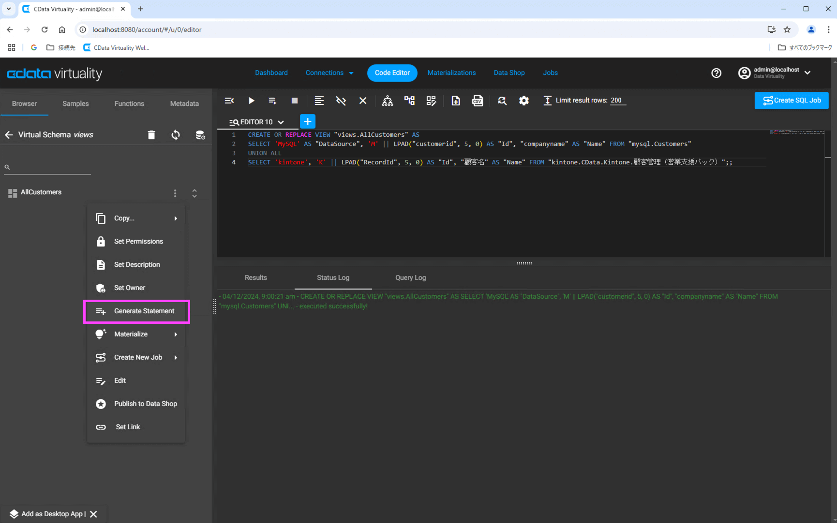Click the user account avatar icon
837x523 pixels.
click(744, 73)
